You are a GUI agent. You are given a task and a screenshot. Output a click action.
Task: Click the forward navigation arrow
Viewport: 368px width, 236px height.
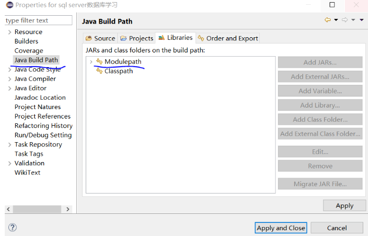click(344, 20)
